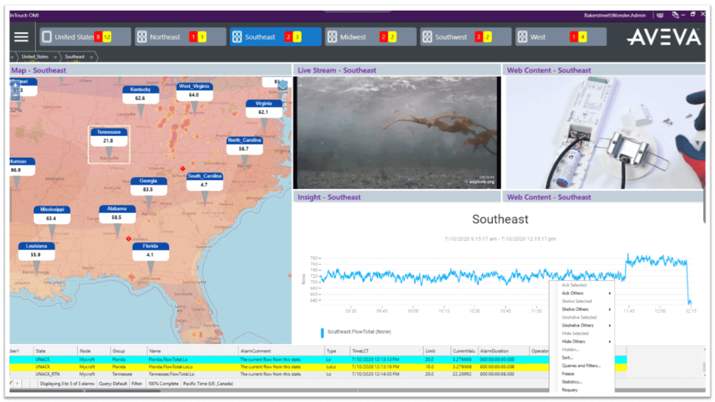Choose Queries and Filters from context menu
The height and width of the screenshot is (402, 715).
click(581, 366)
